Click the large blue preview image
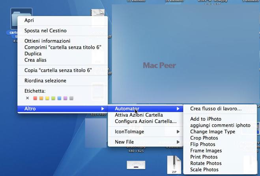This screenshot has height=176, width=260. click(186, 54)
